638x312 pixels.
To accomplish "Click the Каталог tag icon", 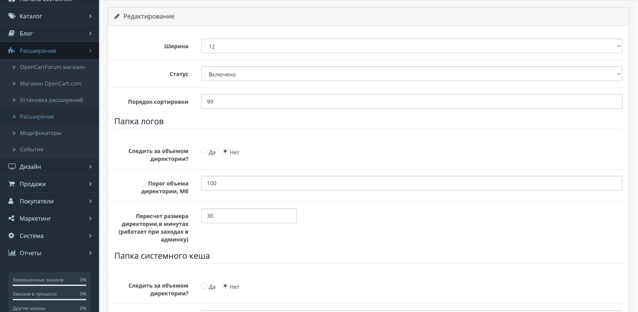I will click(12, 16).
